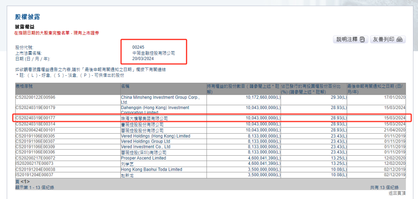Click the name Prosper Ascend Limited
This screenshot has width=418, height=199.
(x=144, y=158)
